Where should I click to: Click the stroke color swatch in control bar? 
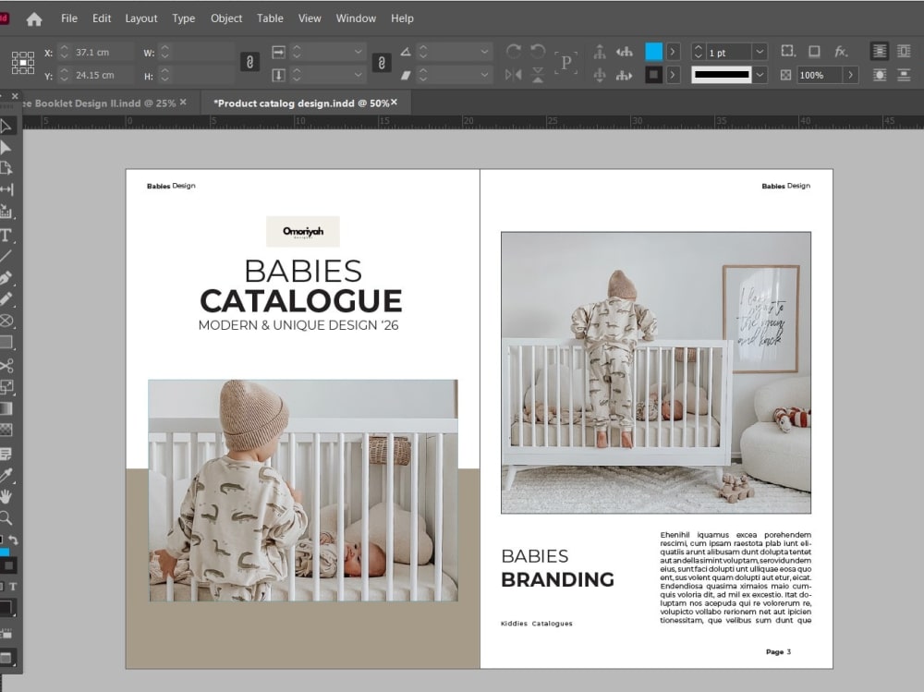(x=653, y=75)
